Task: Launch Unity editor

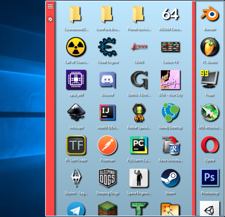Action: (x=210, y=208)
